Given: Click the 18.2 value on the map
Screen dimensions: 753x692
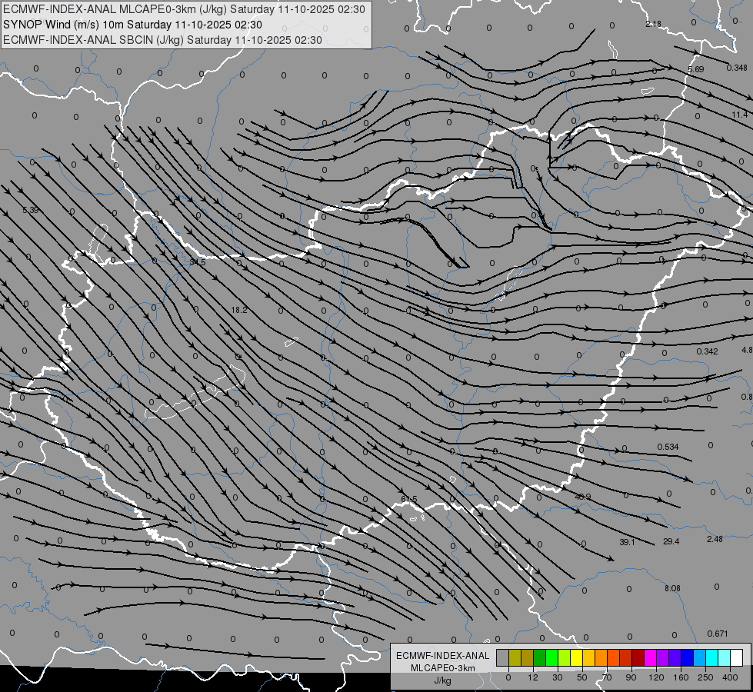Looking at the screenshot, I should tap(239, 310).
